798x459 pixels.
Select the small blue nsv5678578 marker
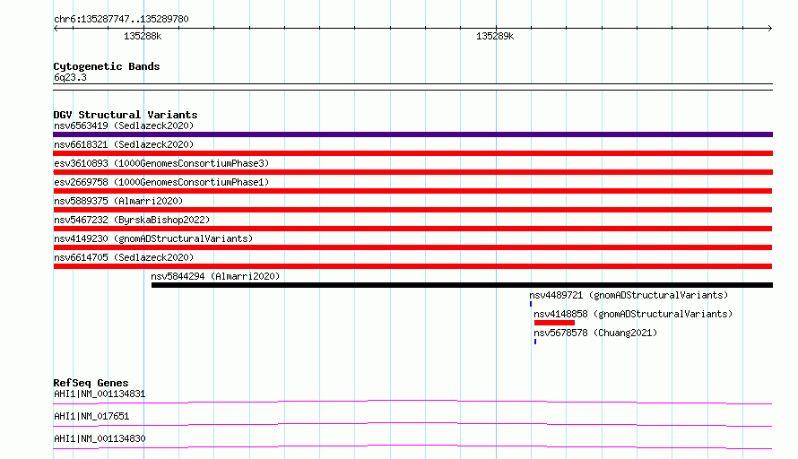[535, 342]
